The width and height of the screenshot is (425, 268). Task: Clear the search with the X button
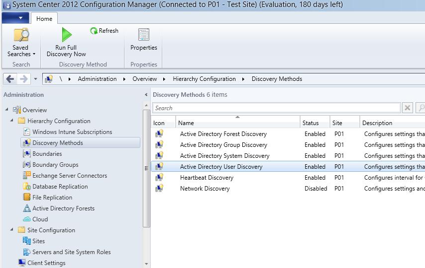pyautogui.click(x=407, y=108)
